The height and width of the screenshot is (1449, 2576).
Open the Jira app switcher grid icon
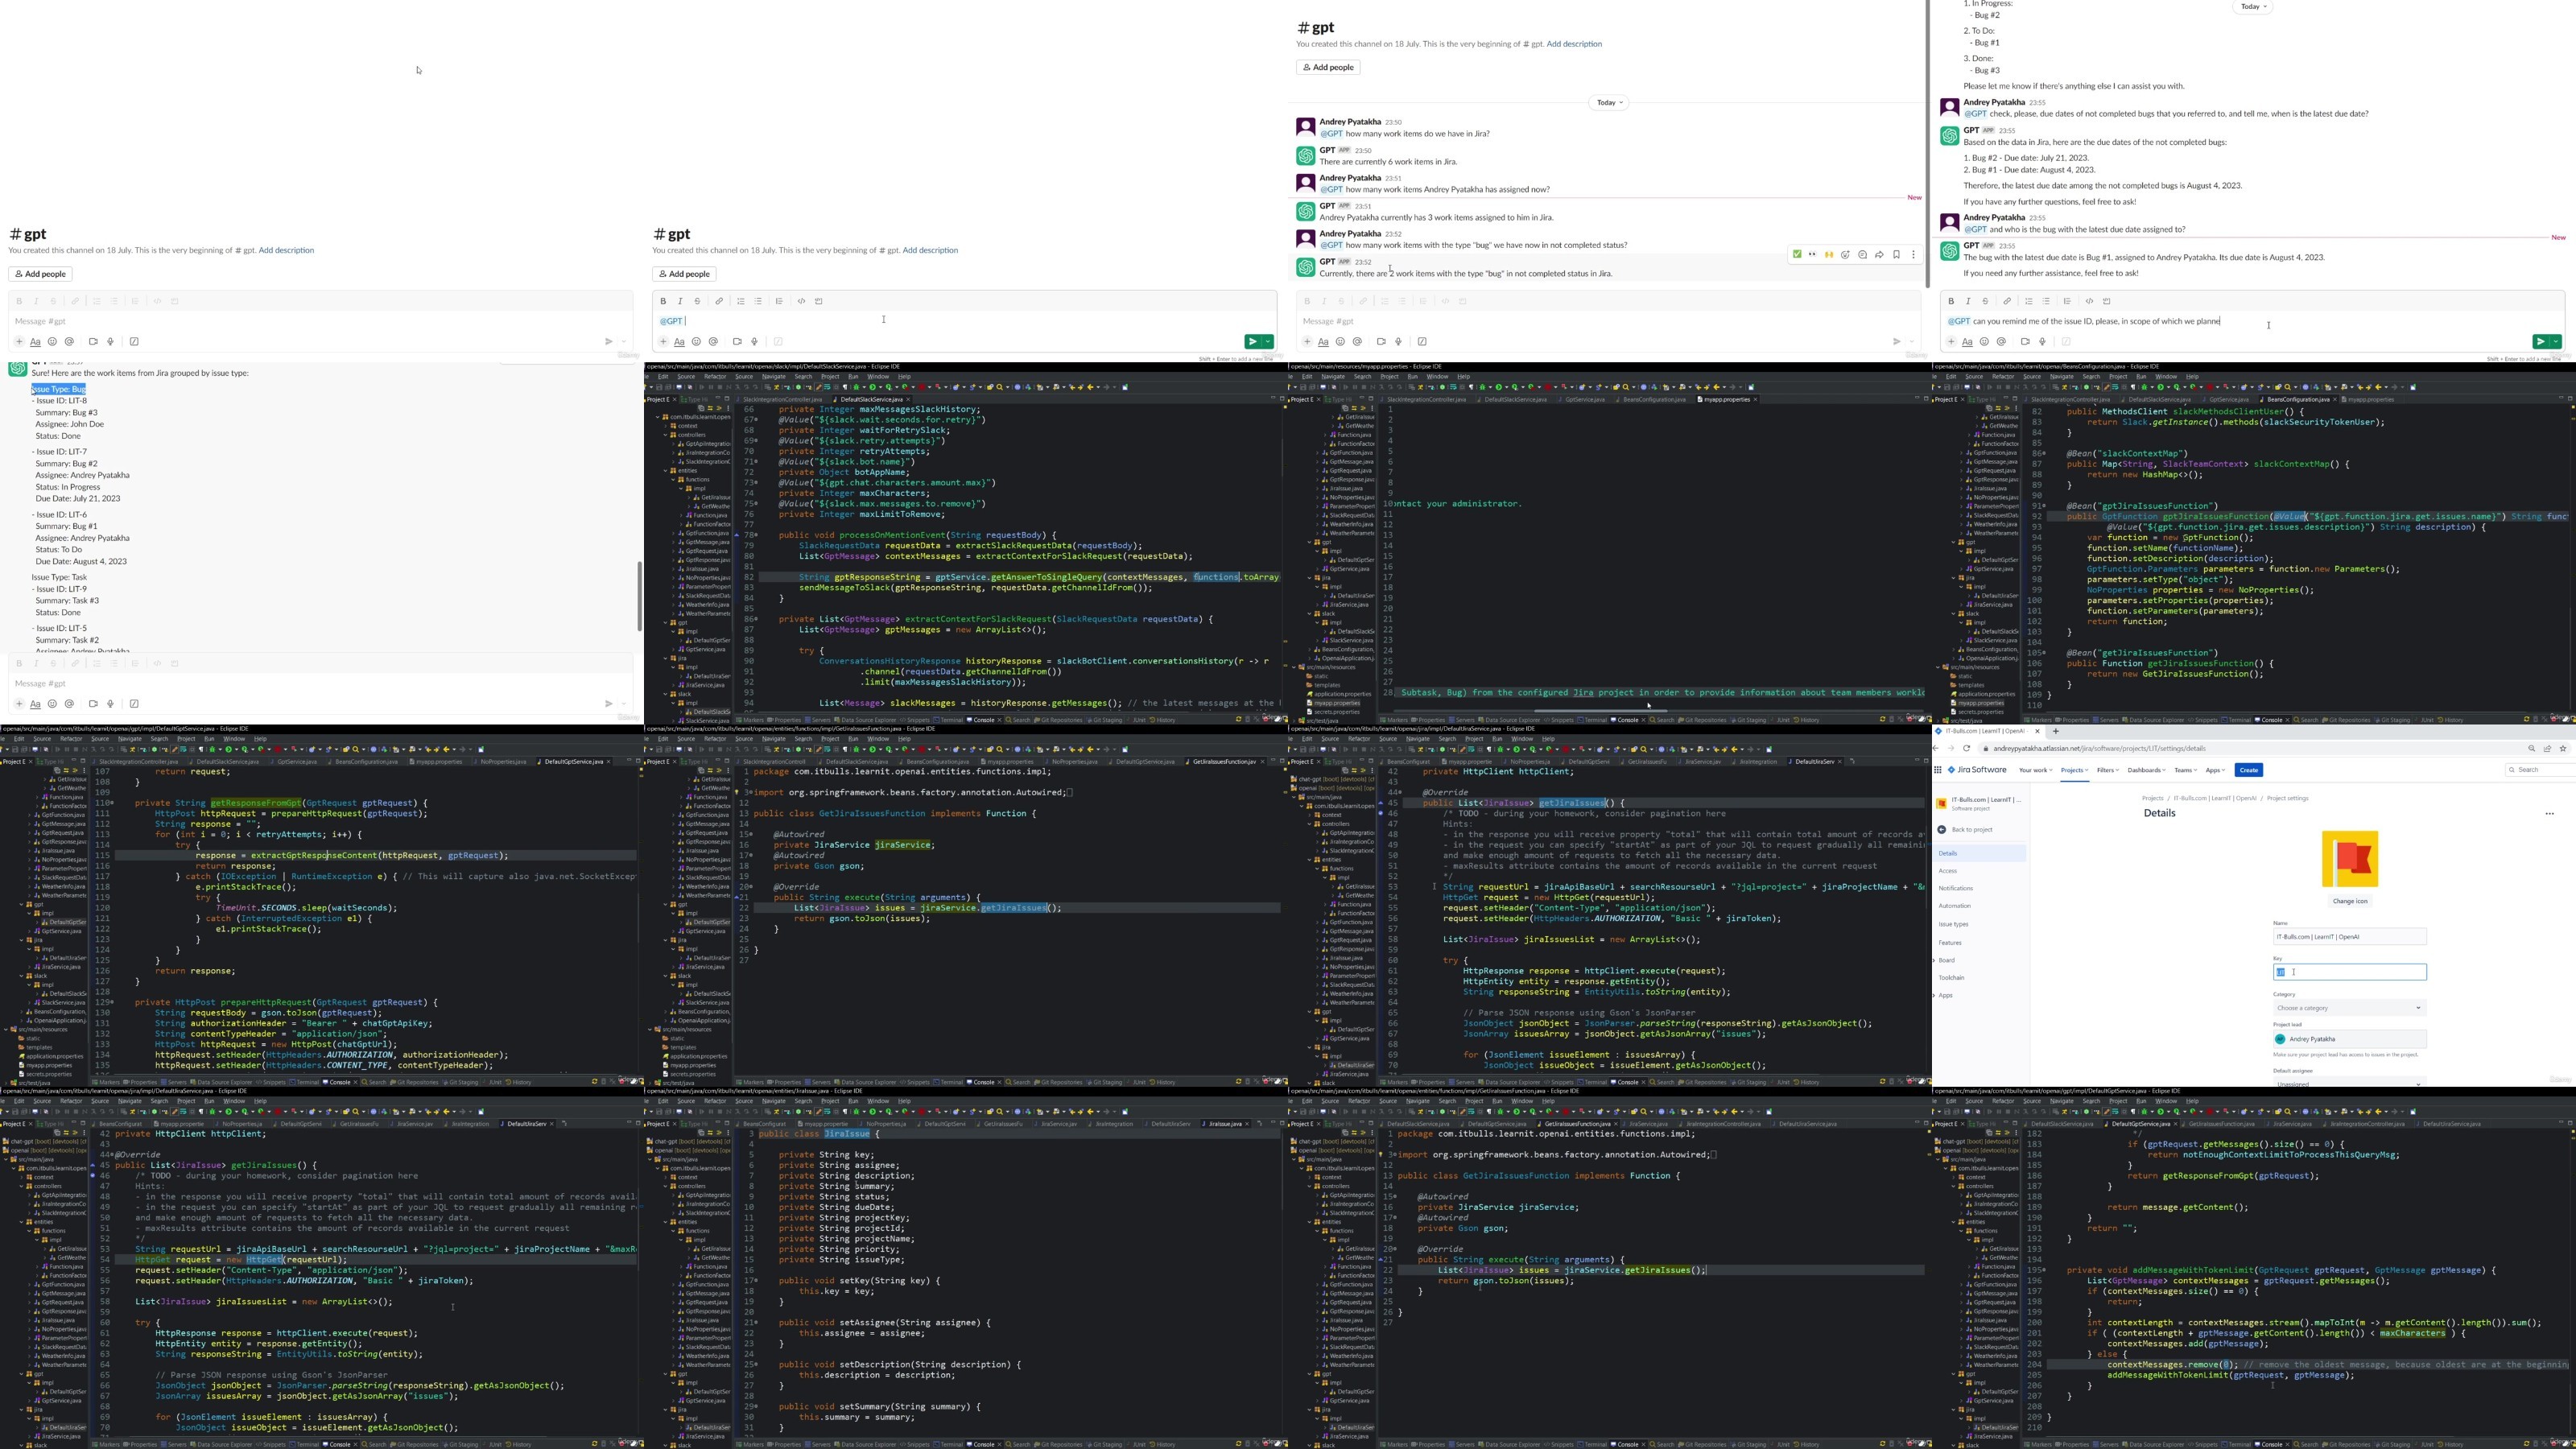[1938, 770]
